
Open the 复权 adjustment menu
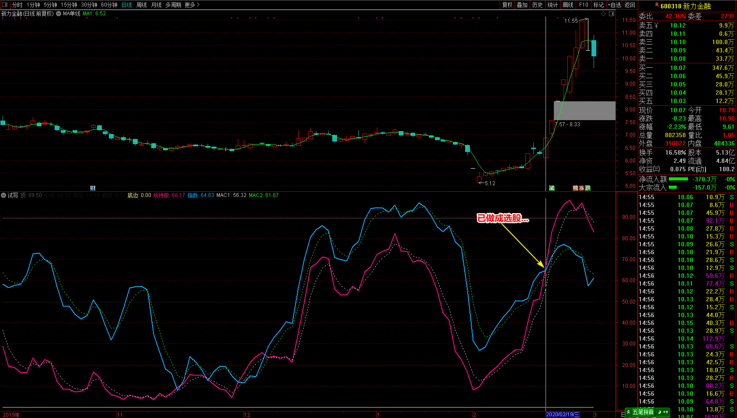coord(507,5)
